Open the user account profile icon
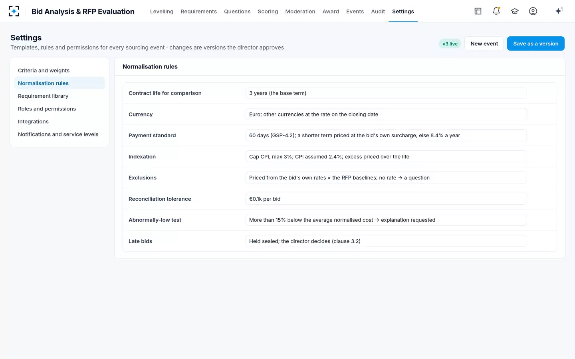Viewport: 575px width, 359px height. [x=533, y=11]
